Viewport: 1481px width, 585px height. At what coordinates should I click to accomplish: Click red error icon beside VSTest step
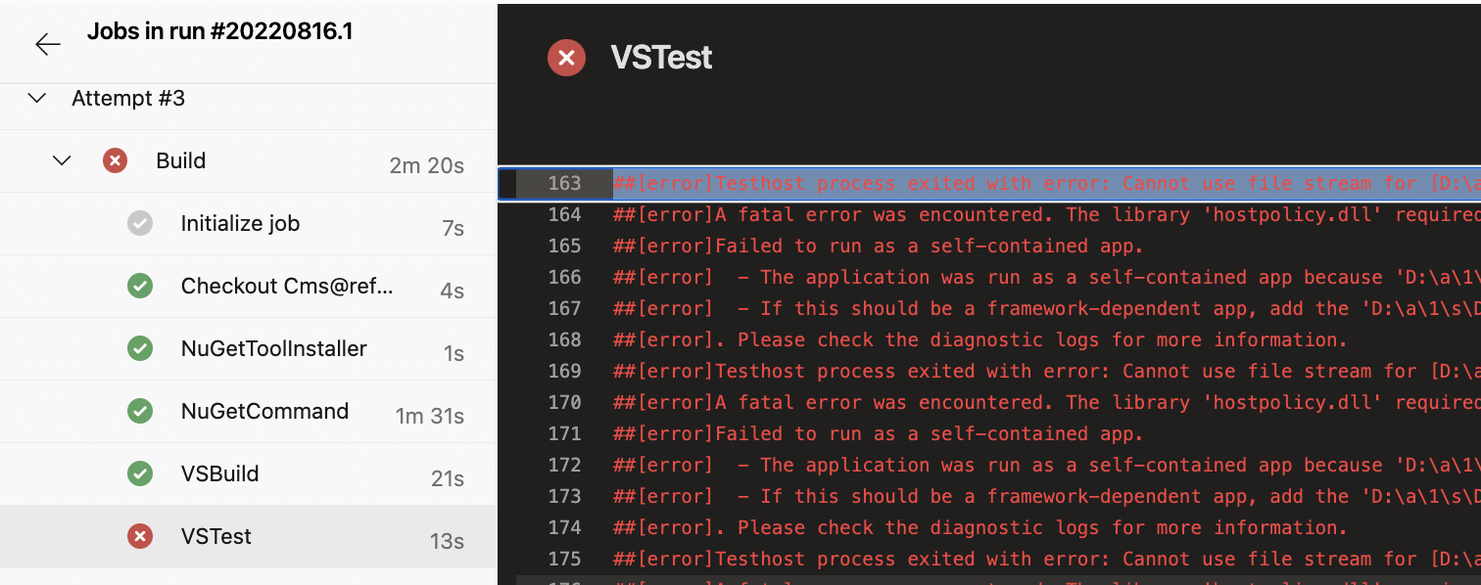tap(140, 536)
